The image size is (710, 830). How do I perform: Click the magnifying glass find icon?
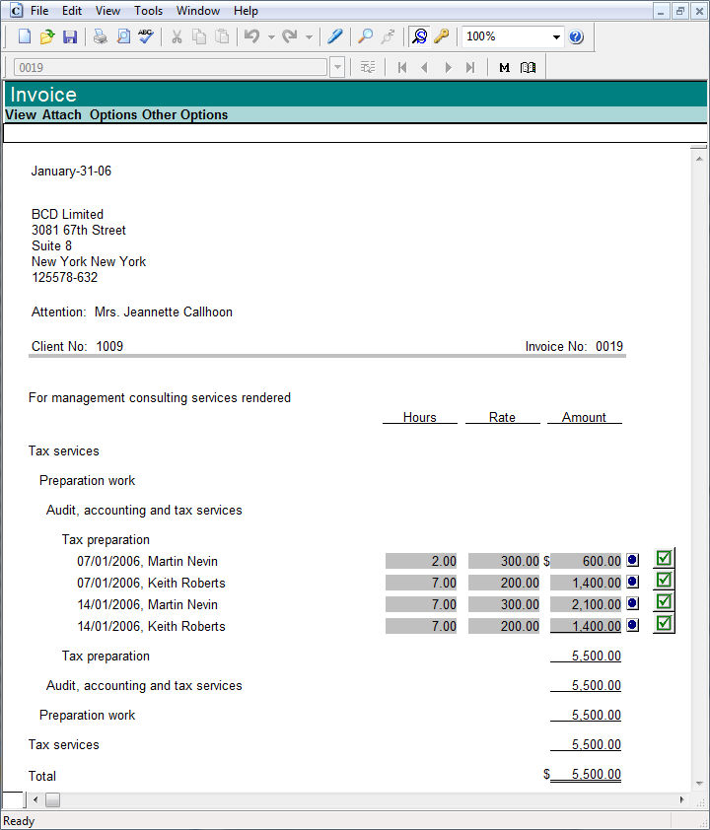click(x=365, y=36)
